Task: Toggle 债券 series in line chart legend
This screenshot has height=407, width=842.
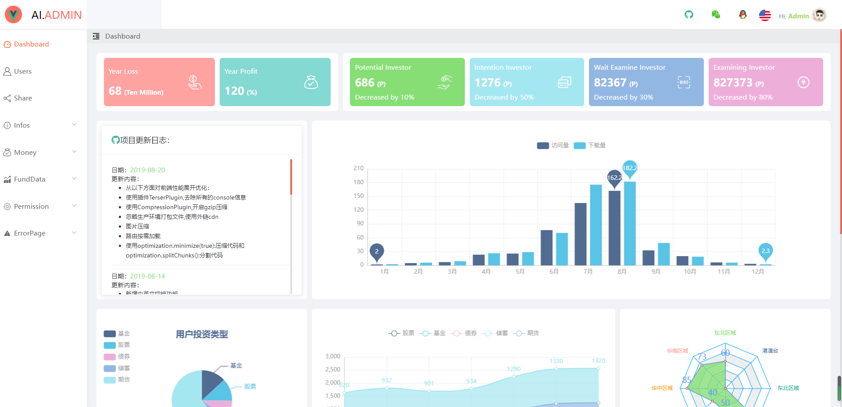Action: 464,333
